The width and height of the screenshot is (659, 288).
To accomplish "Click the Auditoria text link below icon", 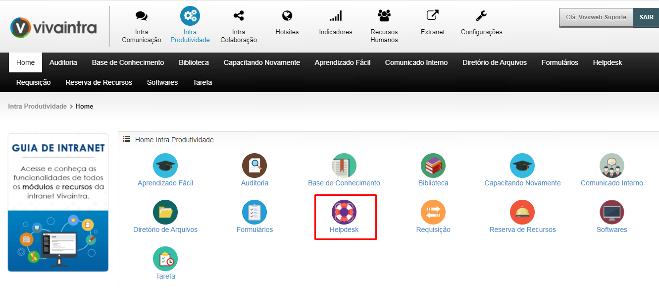I will (254, 183).
